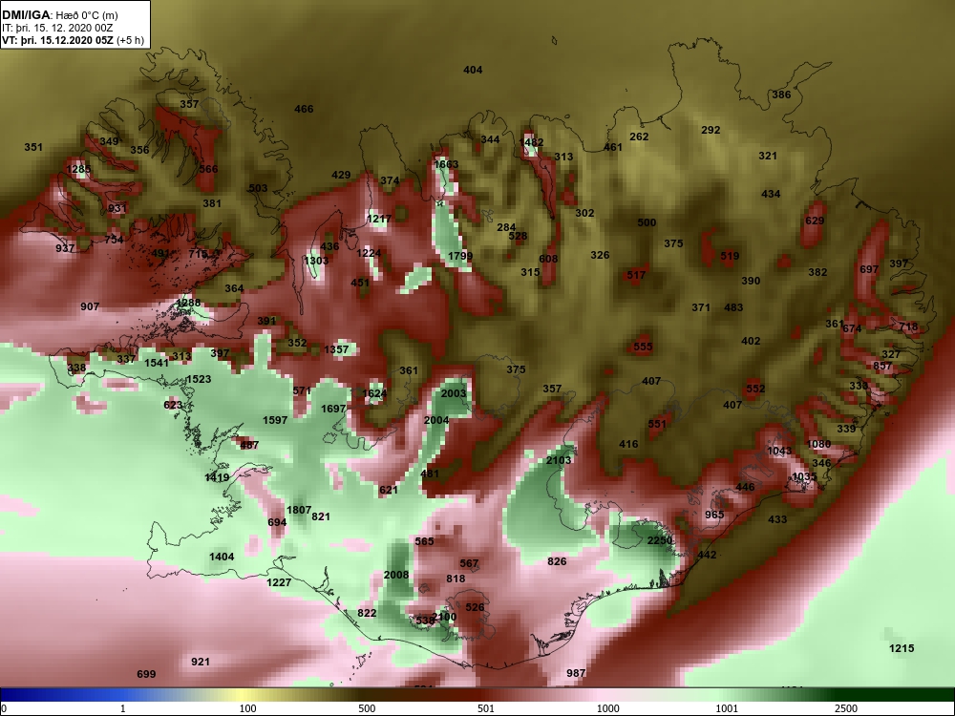The width and height of the screenshot is (955, 716).
Task: Select the map value 2003
Action: tap(453, 393)
